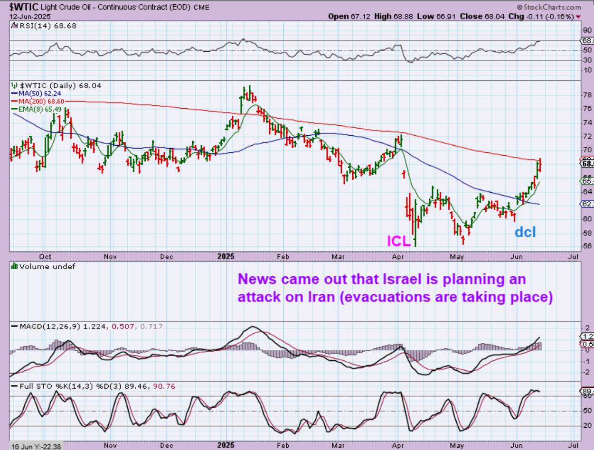Click the -2 level on the MACD axis
Image resolution: width=594 pixels, height=450 pixels.
586,373
